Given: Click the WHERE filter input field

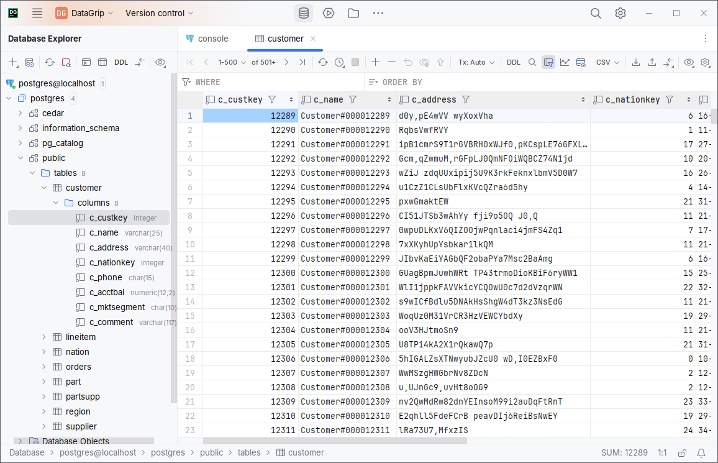Looking at the screenshot, I should click(x=273, y=82).
